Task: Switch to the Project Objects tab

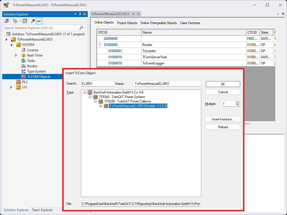Action: pos(127,23)
